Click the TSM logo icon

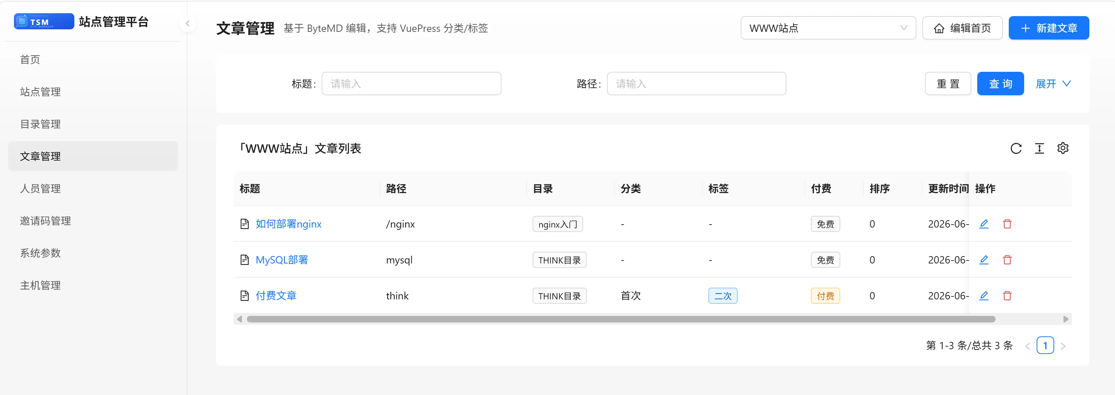point(44,21)
